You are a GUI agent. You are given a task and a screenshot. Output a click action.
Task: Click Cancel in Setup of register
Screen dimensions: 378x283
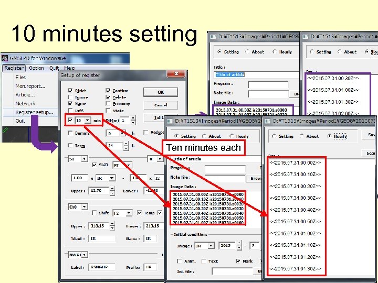click(161, 105)
